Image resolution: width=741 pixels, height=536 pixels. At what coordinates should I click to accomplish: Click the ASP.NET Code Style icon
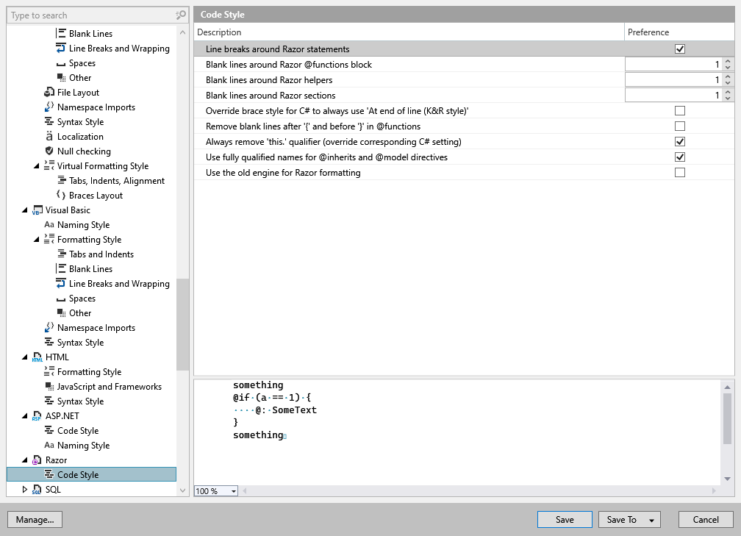point(49,430)
